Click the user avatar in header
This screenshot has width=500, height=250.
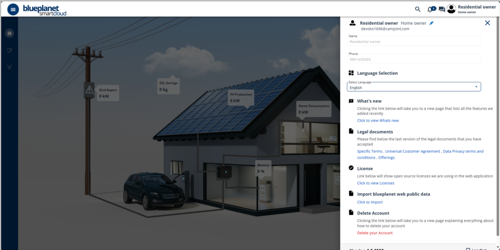point(451,9)
